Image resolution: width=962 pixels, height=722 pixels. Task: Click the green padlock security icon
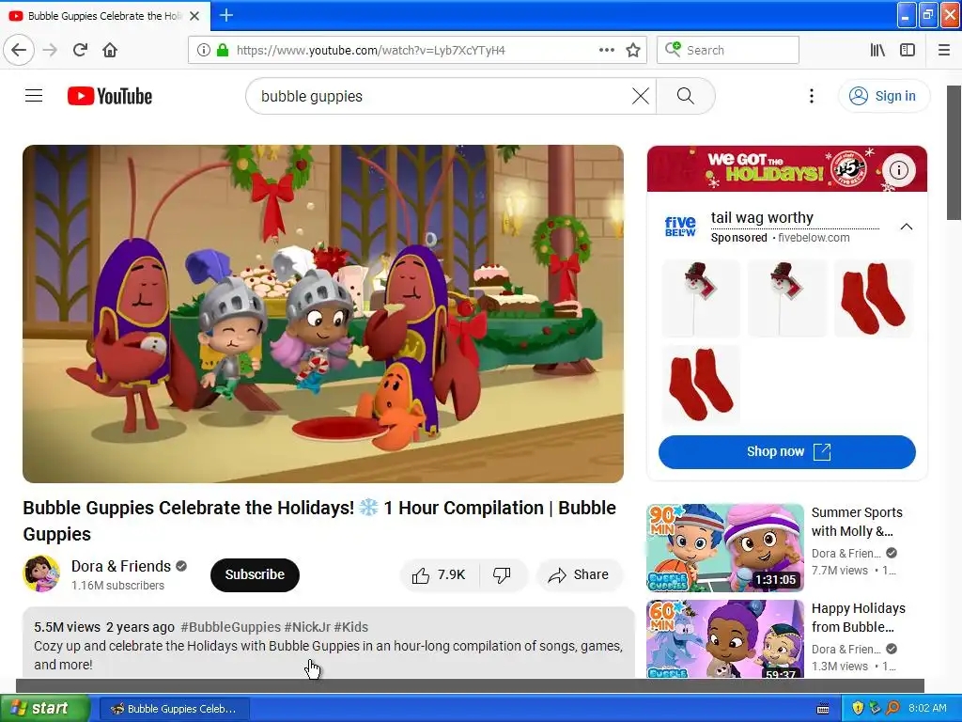click(222, 50)
